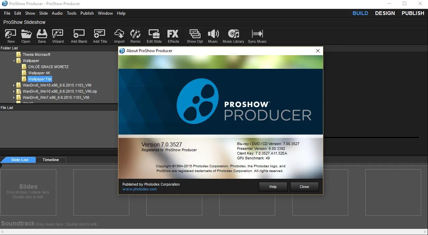Open the File menu
Image resolution: width=428 pixels, height=235 pixels.
(7, 13)
